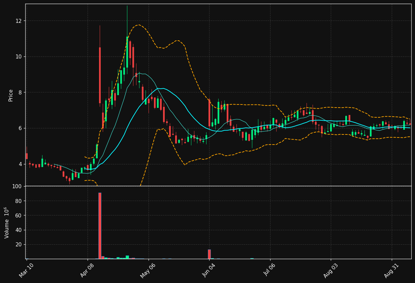This screenshot has height=283, width=415.
Task: Select the tall red candle dropping from 10.5
Action: tap(100, 75)
